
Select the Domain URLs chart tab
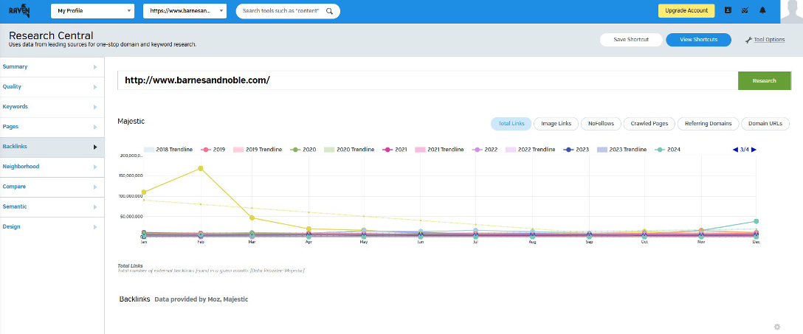765,124
